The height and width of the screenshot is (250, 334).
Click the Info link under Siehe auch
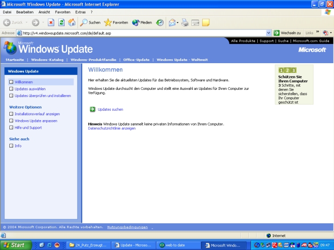click(18, 146)
